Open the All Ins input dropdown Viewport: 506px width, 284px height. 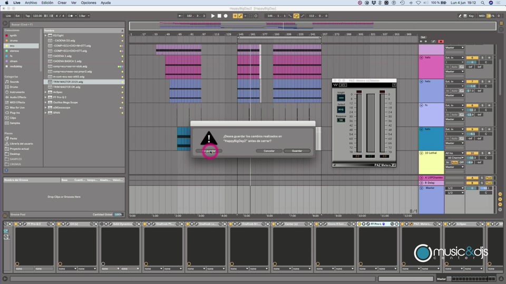(454, 153)
